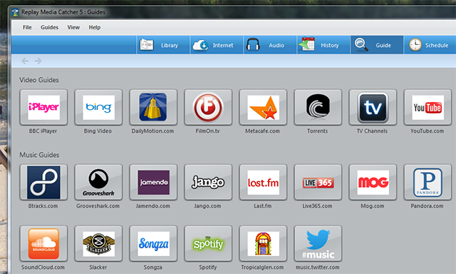Screen dimensions: 456x274
Task: Go back with the left arrow
Action: pyautogui.click(x=25, y=61)
